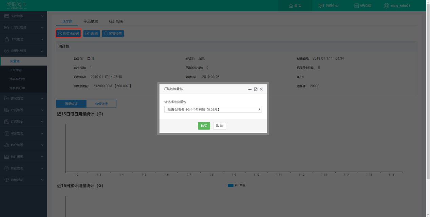The height and width of the screenshot is (217, 430).
Task: Expand 订购历史 using its chevron
Action: coord(42,121)
